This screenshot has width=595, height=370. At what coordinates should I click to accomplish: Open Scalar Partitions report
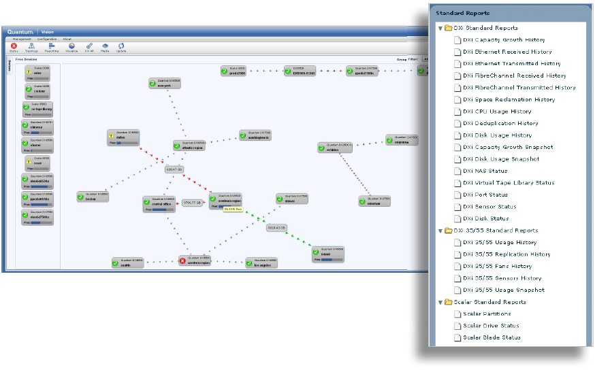click(487, 314)
